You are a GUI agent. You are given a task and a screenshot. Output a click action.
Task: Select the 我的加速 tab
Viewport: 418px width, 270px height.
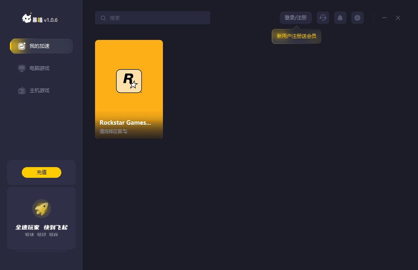tap(41, 46)
